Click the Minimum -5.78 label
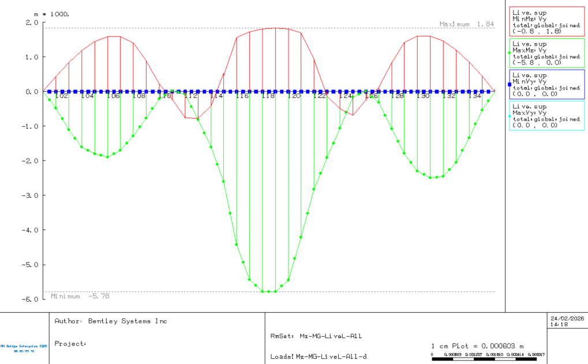588x364 pixels. click(80, 296)
